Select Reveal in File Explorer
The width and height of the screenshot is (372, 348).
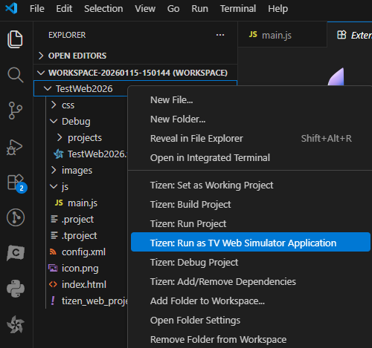pos(251,139)
